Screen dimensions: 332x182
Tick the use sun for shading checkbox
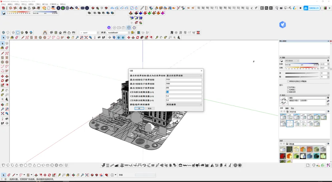(x=288, y=81)
